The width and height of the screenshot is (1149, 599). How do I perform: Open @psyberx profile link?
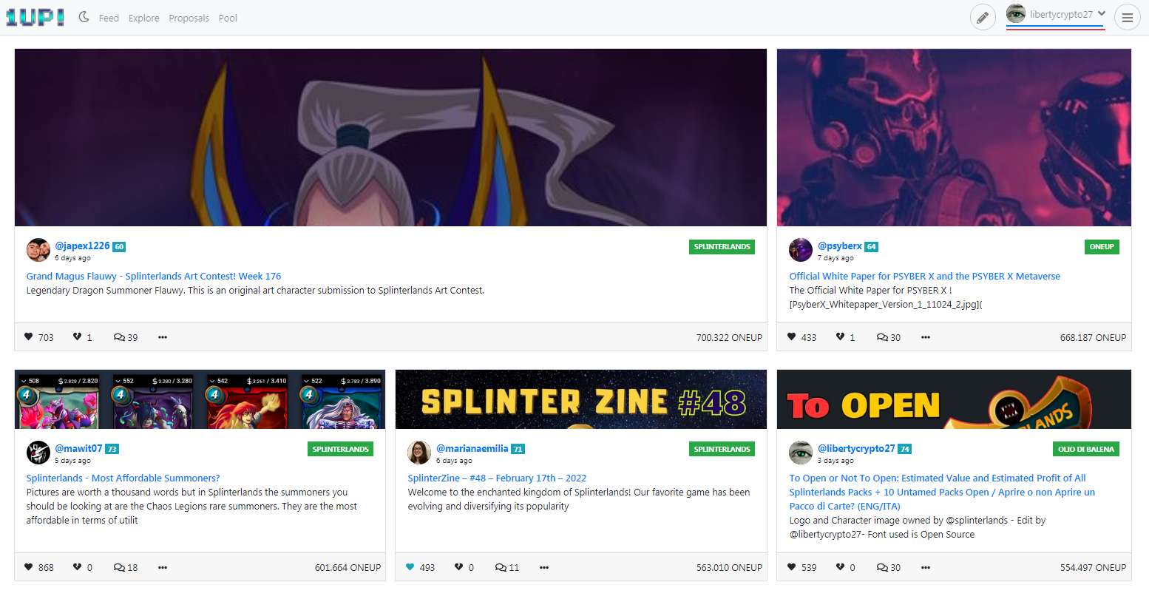point(840,246)
